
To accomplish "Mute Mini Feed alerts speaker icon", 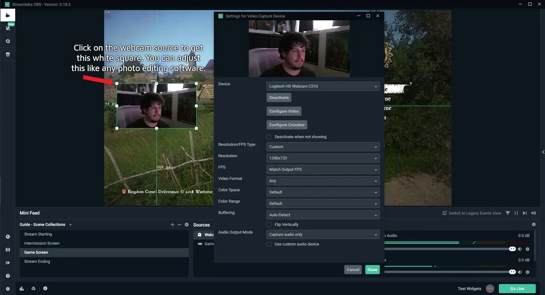I will [x=534, y=213].
